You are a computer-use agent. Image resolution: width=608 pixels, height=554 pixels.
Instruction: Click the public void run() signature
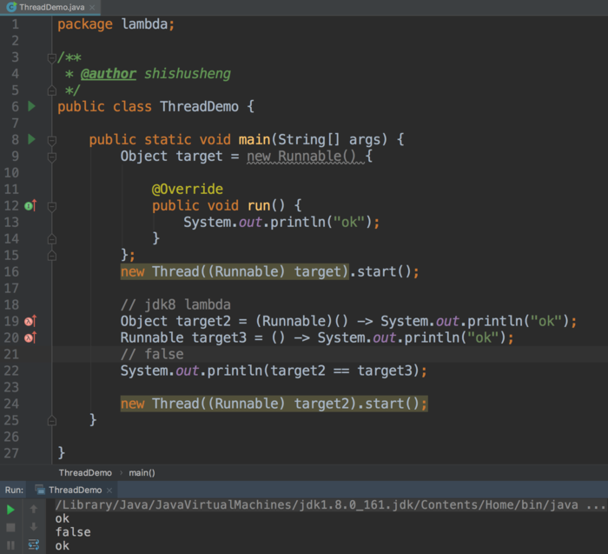point(227,205)
